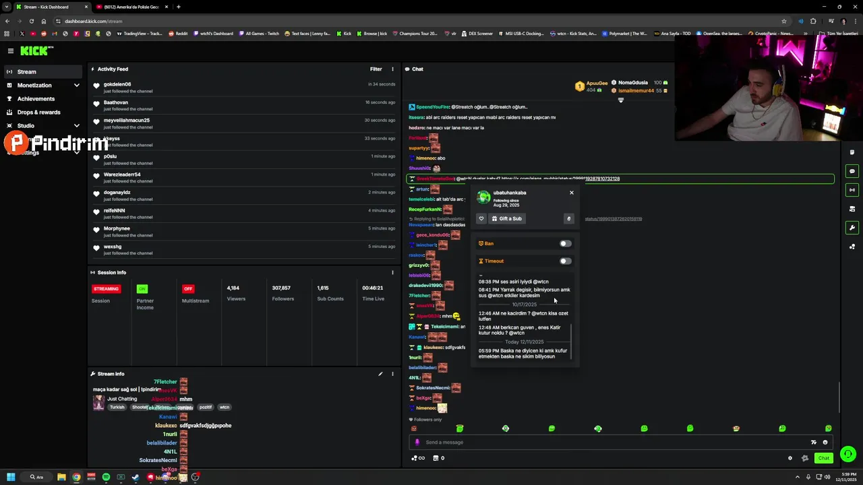Toggle the Ban switch

(565, 243)
